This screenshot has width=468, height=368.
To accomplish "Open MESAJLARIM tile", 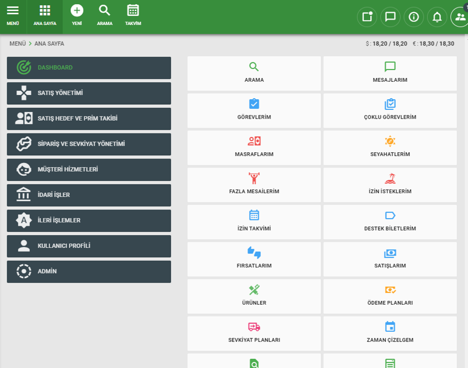I will tap(390, 74).
